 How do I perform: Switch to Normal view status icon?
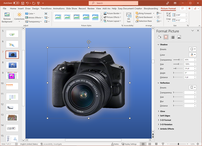click(x=143, y=144)
